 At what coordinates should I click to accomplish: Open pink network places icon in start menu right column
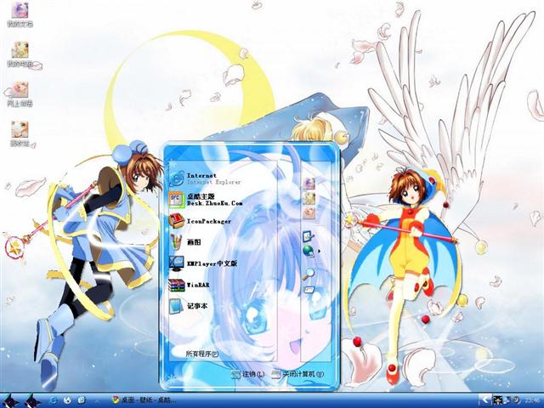coord(309,212)
